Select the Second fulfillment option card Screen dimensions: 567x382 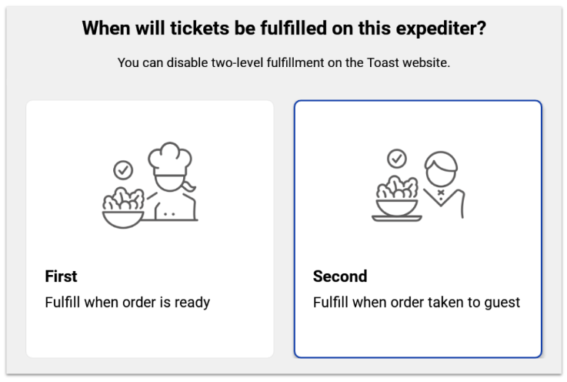(418, 229)
